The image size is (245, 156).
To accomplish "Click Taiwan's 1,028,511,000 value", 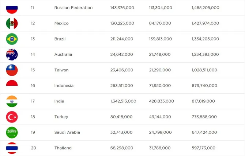I will tap(204, 70).
